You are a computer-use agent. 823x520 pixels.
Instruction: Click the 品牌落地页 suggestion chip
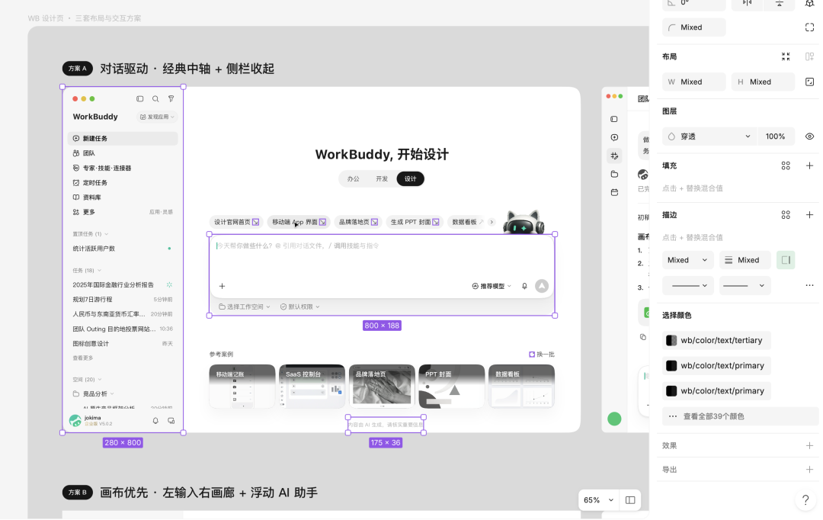(x=358, y=222)
